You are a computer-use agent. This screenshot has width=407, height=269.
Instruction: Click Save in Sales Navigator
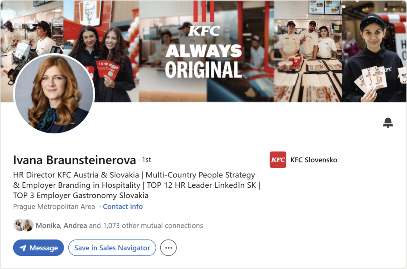[112, 248]
